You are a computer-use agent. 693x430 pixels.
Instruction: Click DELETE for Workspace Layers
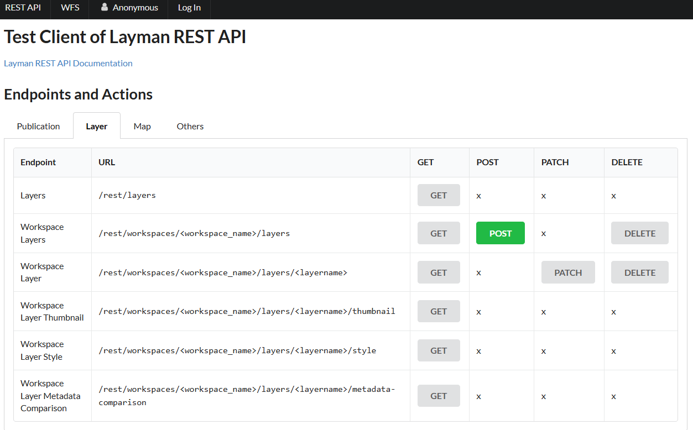tap(639, 233)
